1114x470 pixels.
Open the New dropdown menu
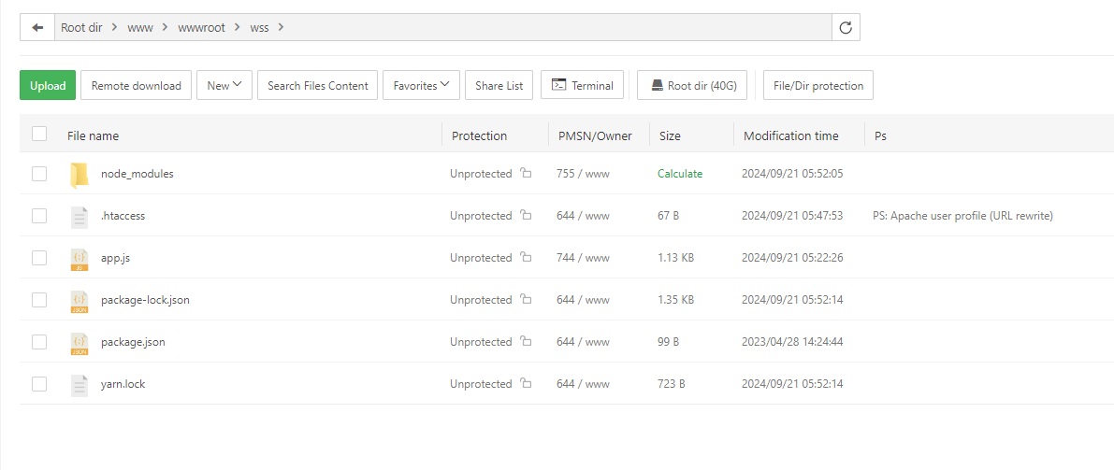224,85
